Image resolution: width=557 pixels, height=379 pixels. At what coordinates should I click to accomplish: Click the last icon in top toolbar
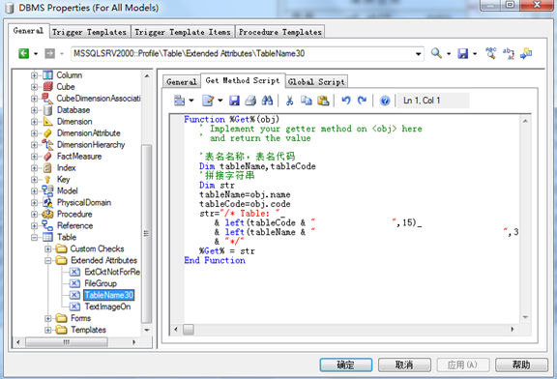(526, 53)
